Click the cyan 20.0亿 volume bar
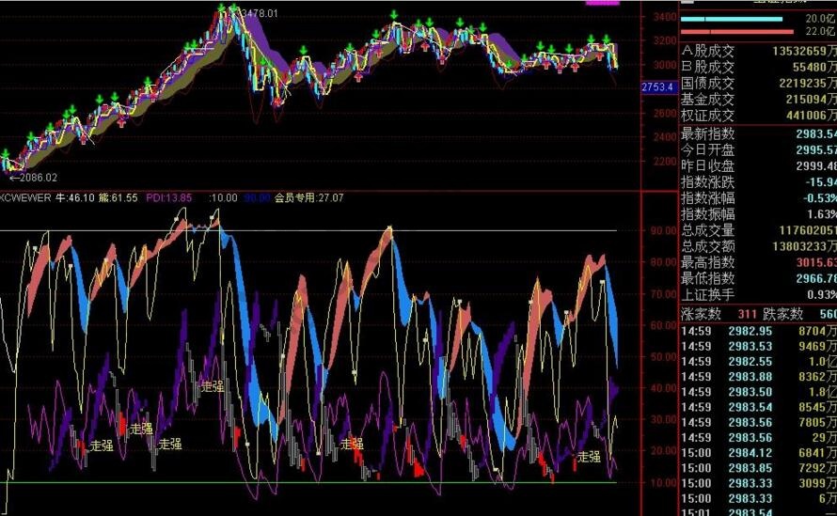This screenshot has height=516, width=837. [x=731, y=19]
